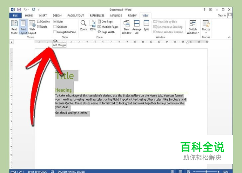Click the tab selector at ruler corner
The width and height of the screenshot is (242, 173).
[x=12, y=42]
